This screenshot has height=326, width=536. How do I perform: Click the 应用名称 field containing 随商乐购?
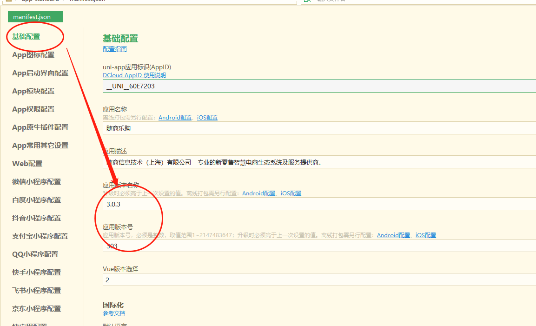point(319,128)
